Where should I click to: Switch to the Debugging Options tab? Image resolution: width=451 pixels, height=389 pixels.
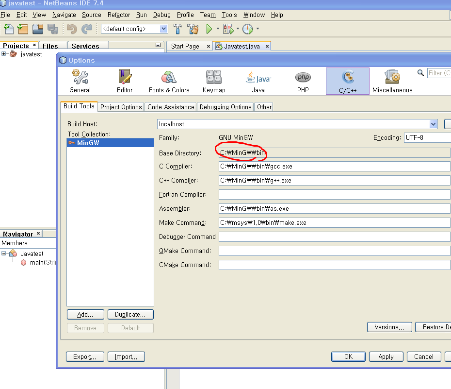coord(225,107)
